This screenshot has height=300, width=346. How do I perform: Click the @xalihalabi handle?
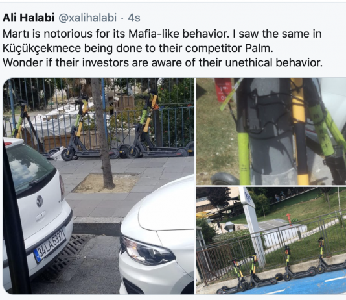(87, 18)
